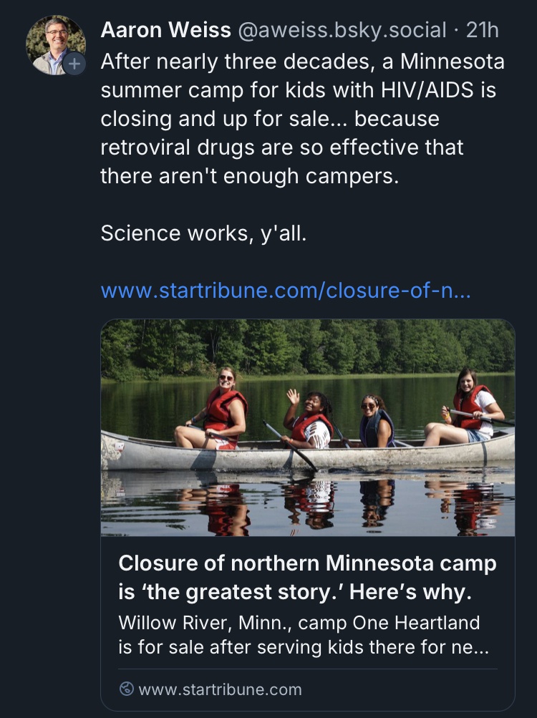Click the waving camper in the canoe photo

click(x=308, y=420)
